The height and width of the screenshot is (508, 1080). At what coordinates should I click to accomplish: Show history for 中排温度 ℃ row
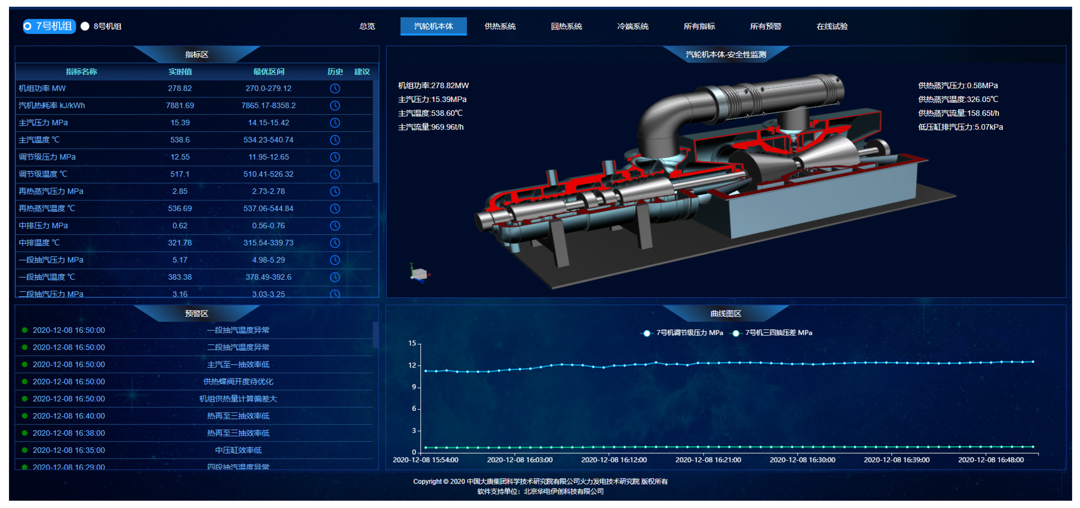pyautogui.click(x=335, y=243)
